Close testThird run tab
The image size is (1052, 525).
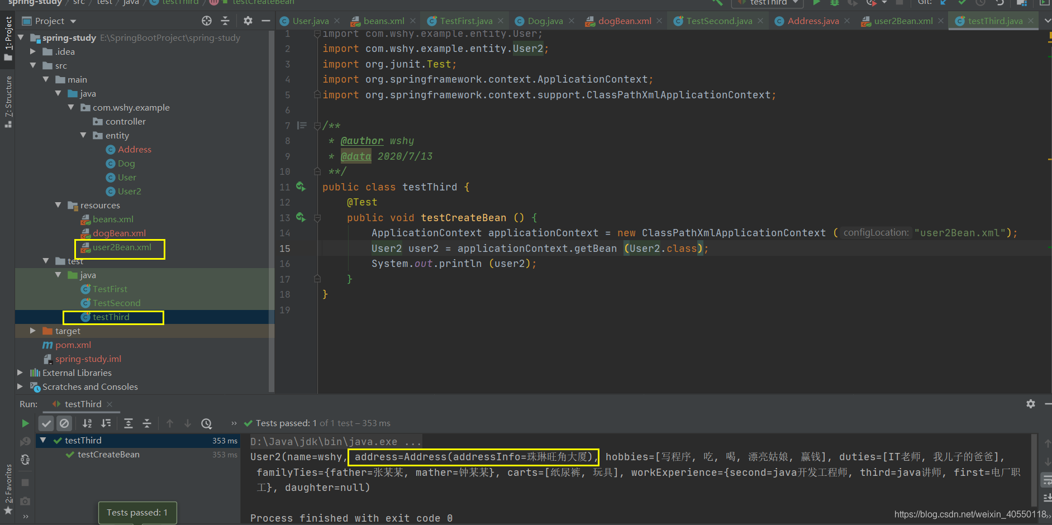pyautogui.click(x=110, y=404)
